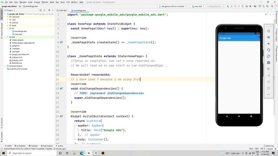Emulator side panel Home circle button
Screen dimensions: 278x156
point(268,82)
